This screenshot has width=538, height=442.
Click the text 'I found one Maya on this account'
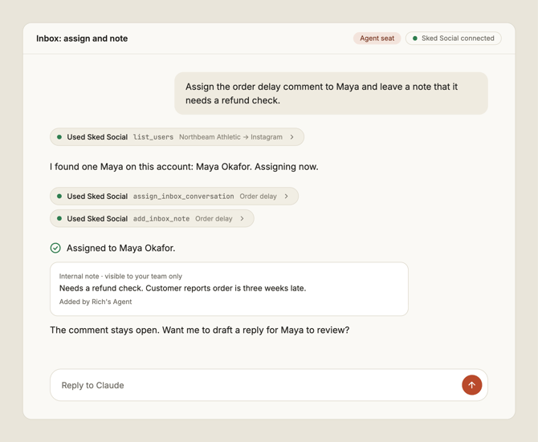pos(122,167)
